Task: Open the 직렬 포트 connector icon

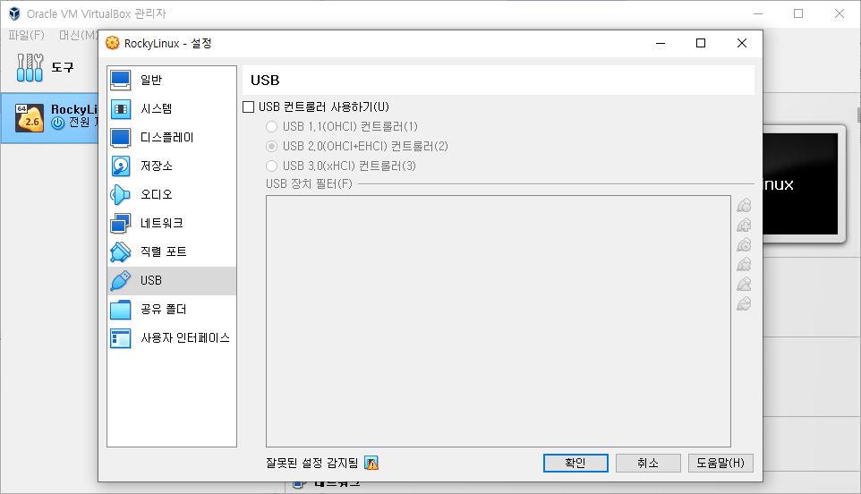Action: (120, 251)
